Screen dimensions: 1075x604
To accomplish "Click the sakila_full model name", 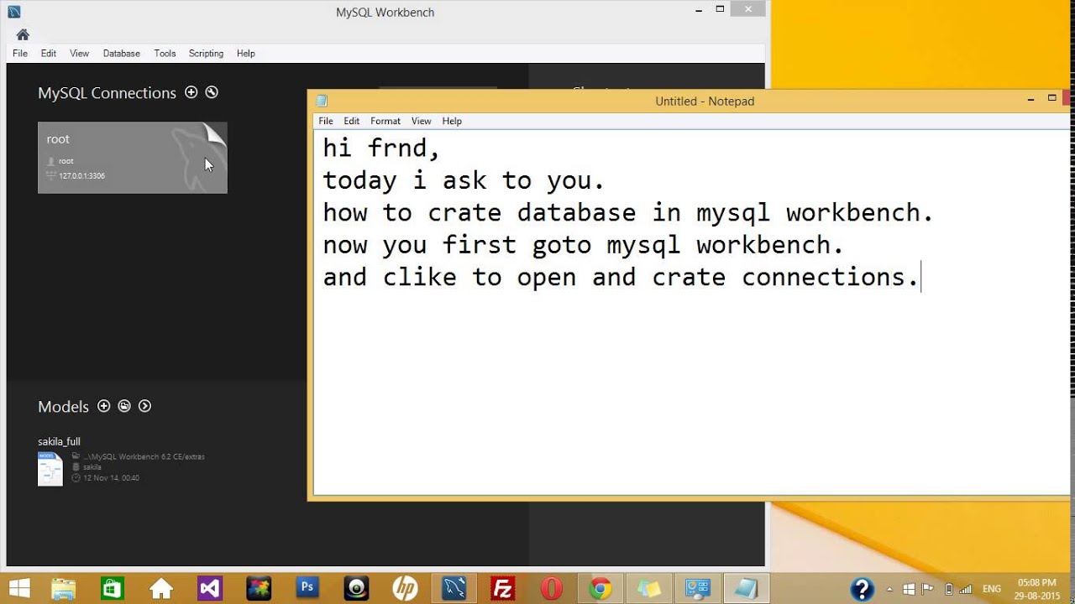I will tap(59, 441).
